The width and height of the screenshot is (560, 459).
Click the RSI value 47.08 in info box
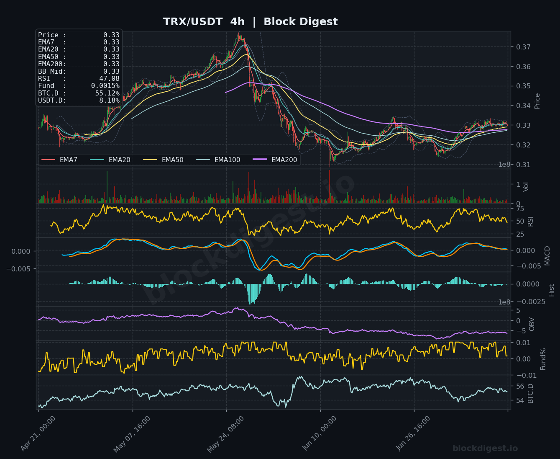(109, 78)
